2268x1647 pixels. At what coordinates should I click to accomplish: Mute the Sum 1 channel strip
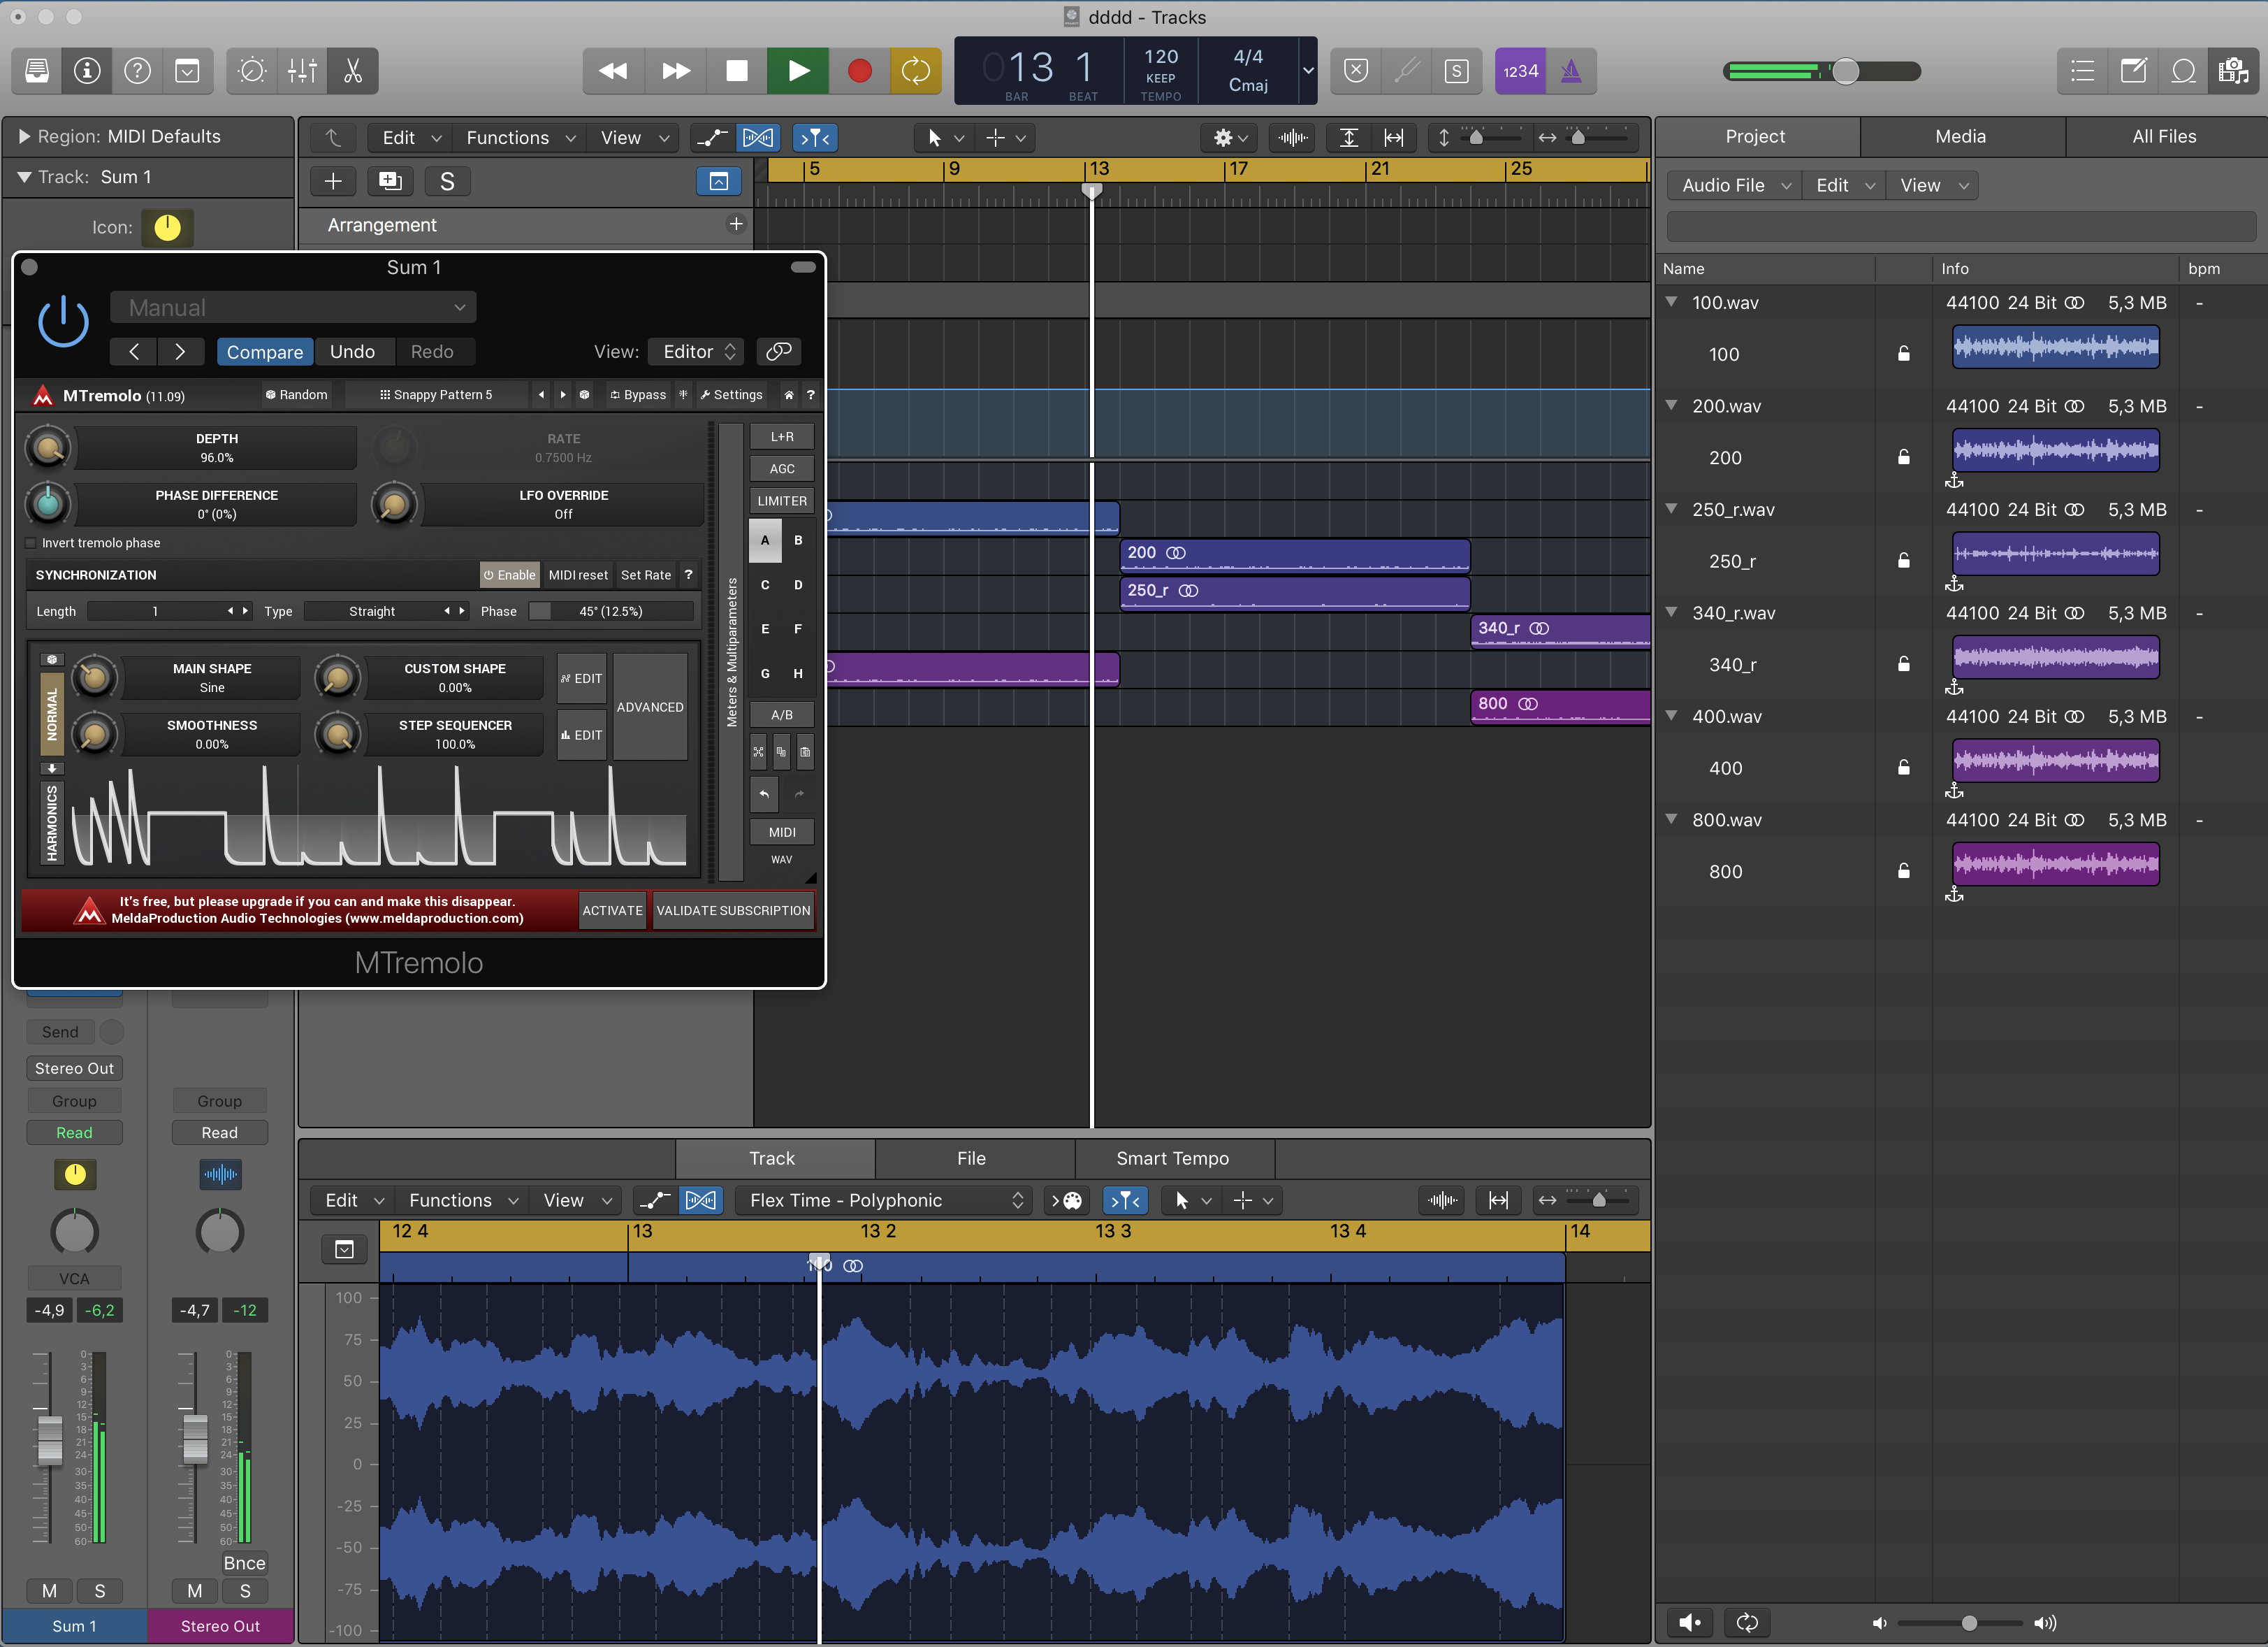pyautogui.click(x=49, y=1591)
